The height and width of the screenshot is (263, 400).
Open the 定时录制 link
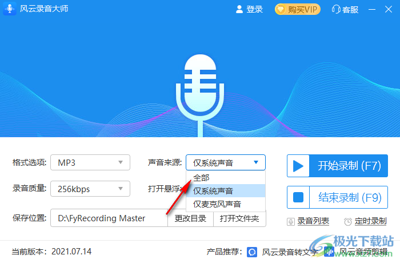click(x=371, y=221)
